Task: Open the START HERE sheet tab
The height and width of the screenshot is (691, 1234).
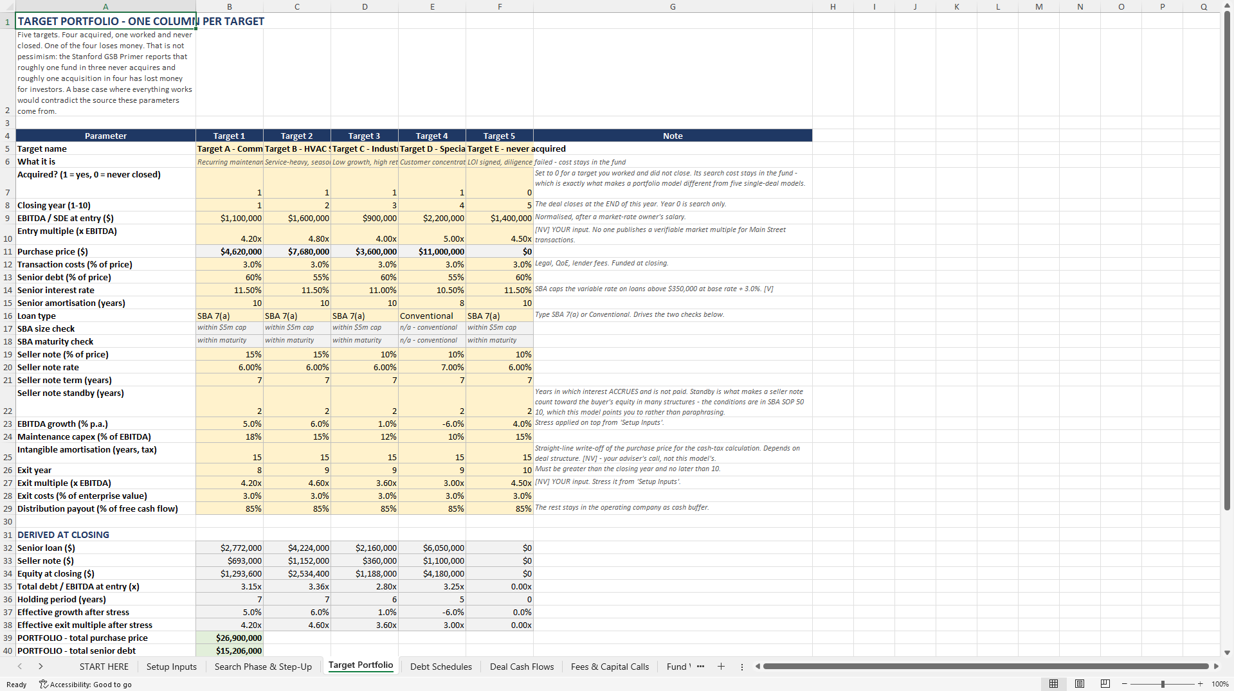Action: [x=104, y=667]
